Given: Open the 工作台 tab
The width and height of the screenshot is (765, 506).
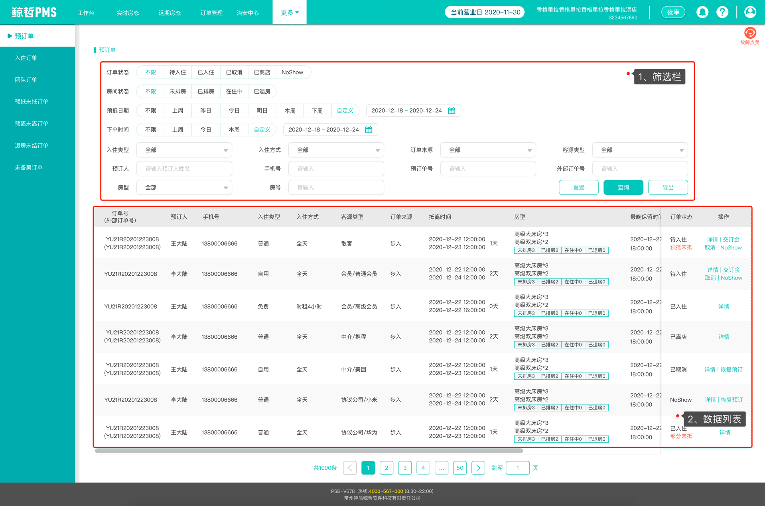Looking at the screenshot, I should click(x=86, y=13).
